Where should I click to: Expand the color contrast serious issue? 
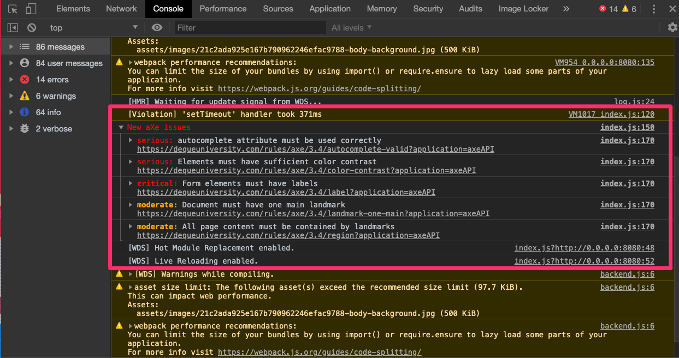click(131, 162)
